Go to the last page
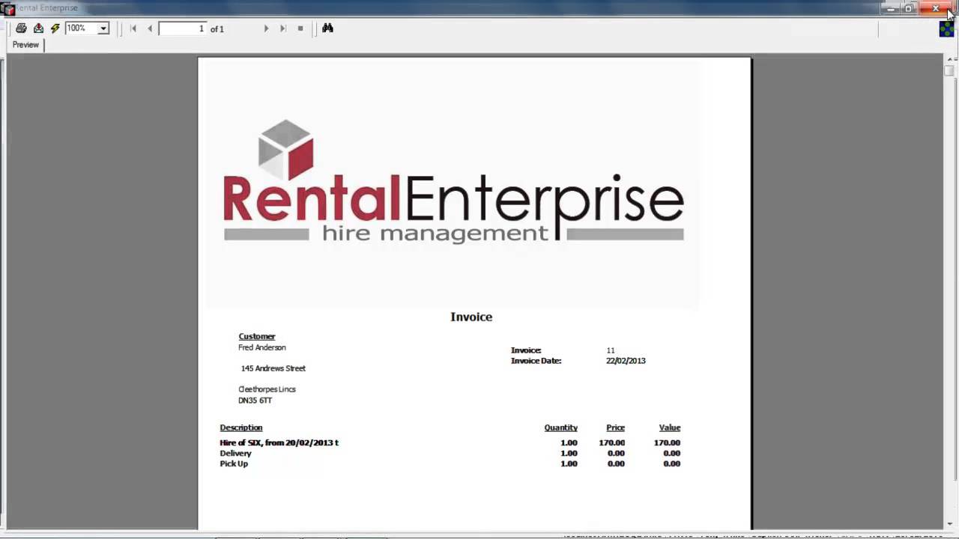 (x=282, y=28)
